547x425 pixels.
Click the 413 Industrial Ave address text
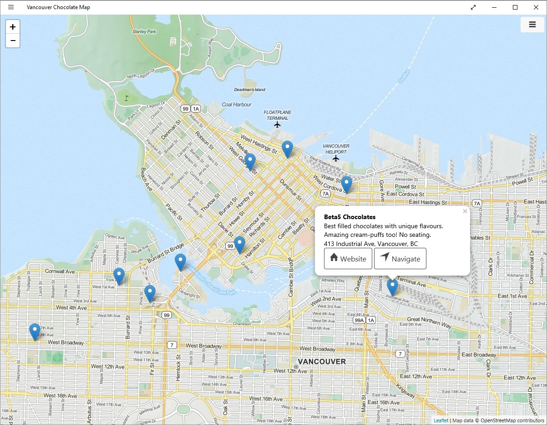click(371, 244)
